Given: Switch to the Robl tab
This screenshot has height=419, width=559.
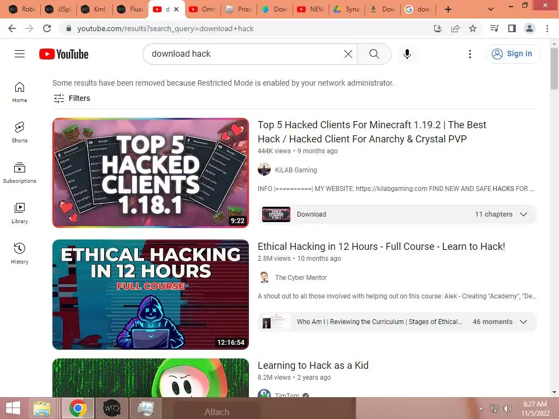Looking at the screenshot, I should 22,9.
